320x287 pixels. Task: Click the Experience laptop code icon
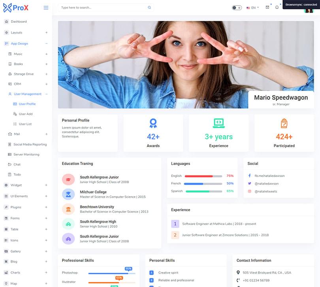[218, 123]
